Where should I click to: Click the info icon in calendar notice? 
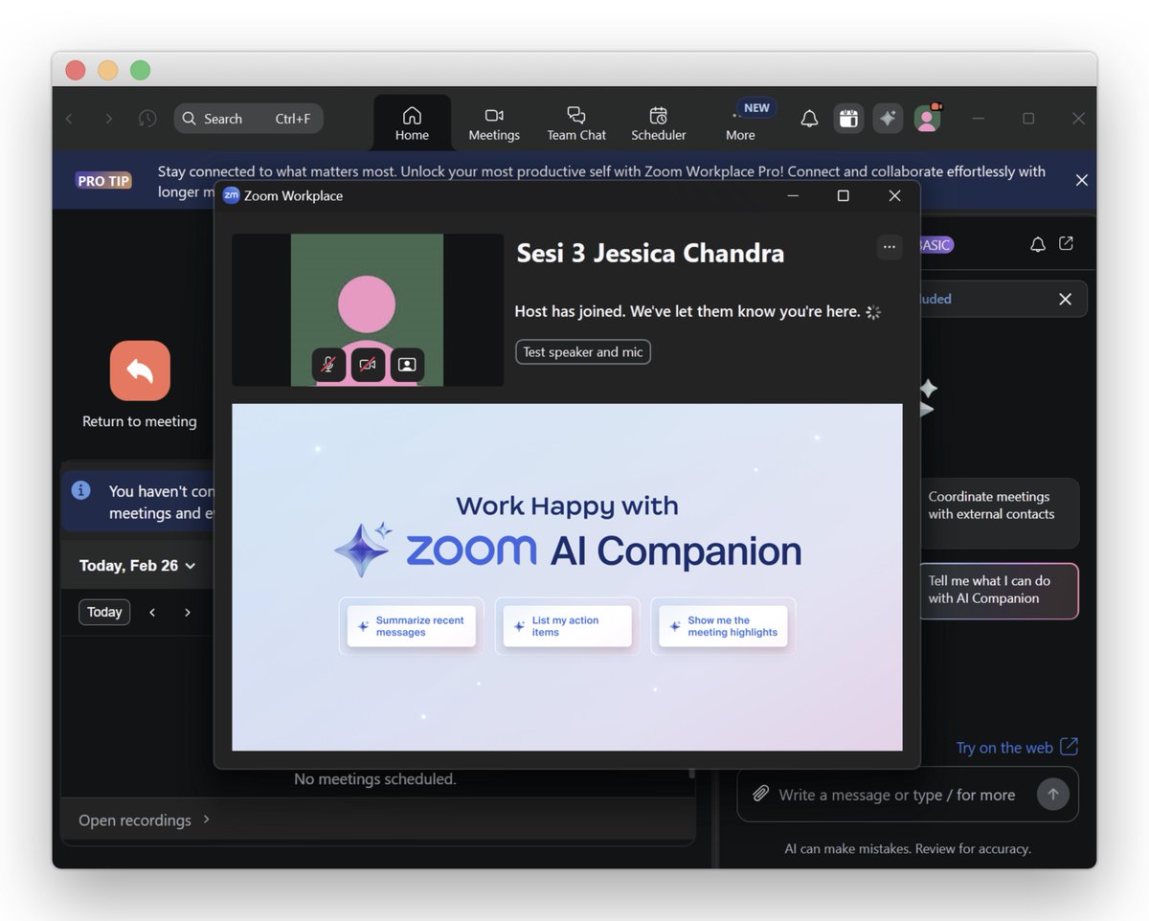click(x=81, y=491)
